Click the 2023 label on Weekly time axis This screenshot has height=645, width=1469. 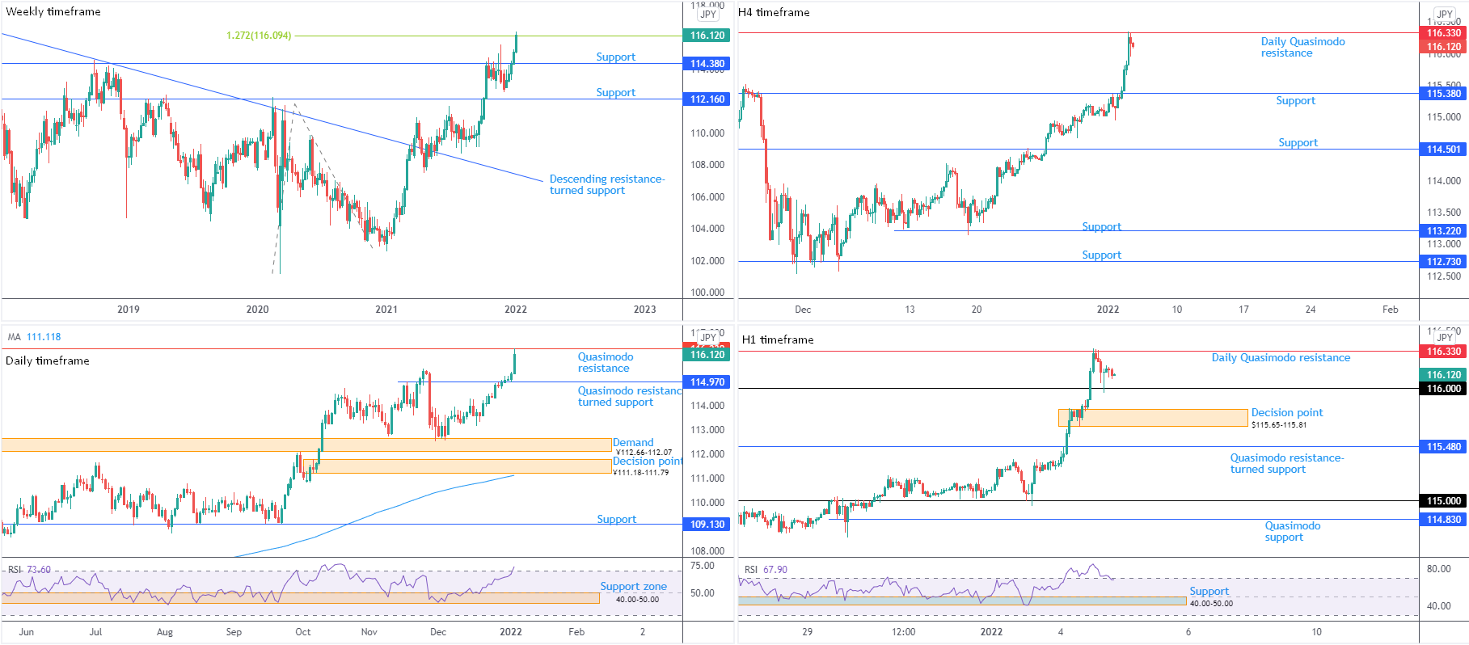pos(644,310)
